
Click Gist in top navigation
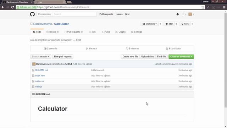pyautogui.click(x=127, y=14)
